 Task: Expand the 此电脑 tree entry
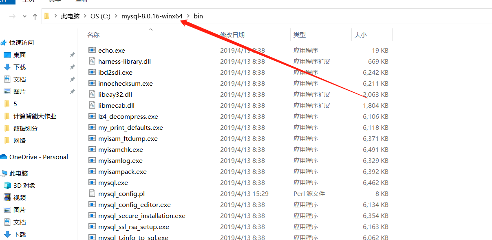(x=4, y=173)
